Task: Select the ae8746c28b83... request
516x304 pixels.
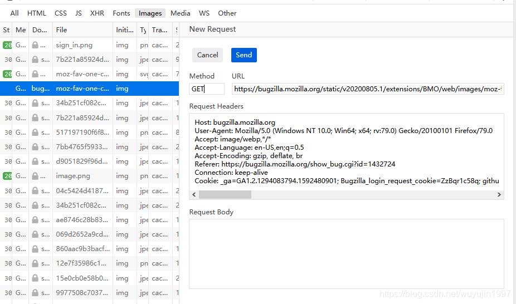Action: [90, 219]
